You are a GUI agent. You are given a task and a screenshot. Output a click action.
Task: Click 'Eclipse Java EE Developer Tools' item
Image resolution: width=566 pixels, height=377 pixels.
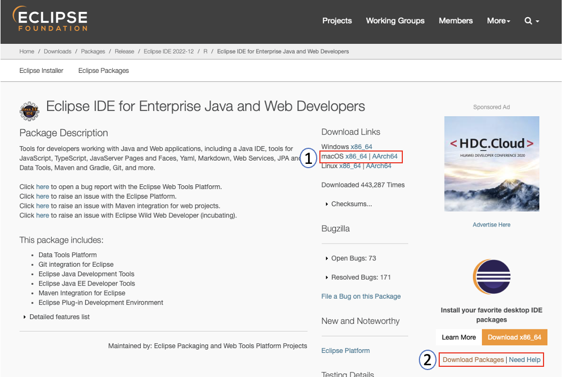(x=87, y=283)
